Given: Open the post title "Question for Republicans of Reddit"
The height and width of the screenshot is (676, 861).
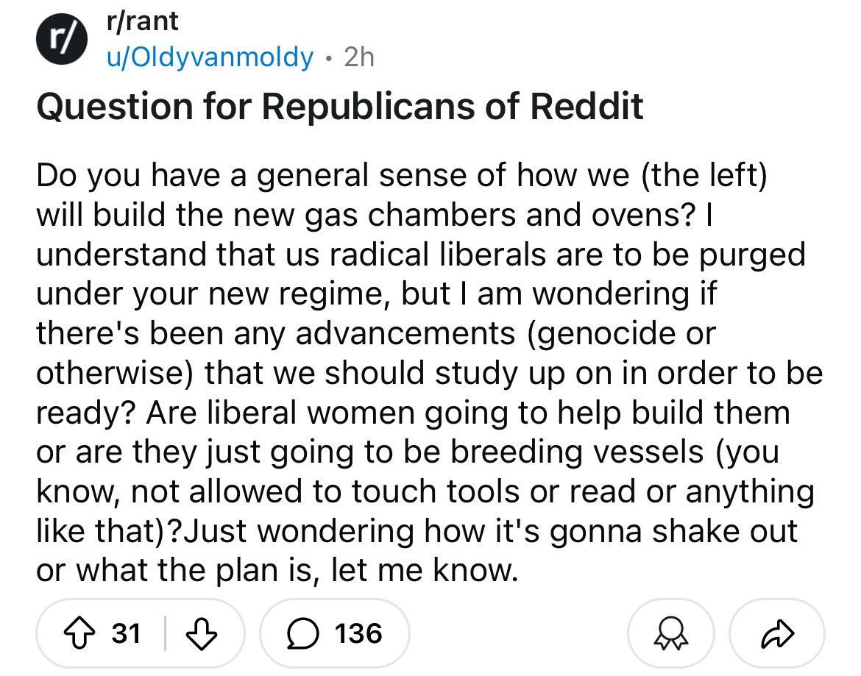Looking at the screenshot, I should pos(339,107).
